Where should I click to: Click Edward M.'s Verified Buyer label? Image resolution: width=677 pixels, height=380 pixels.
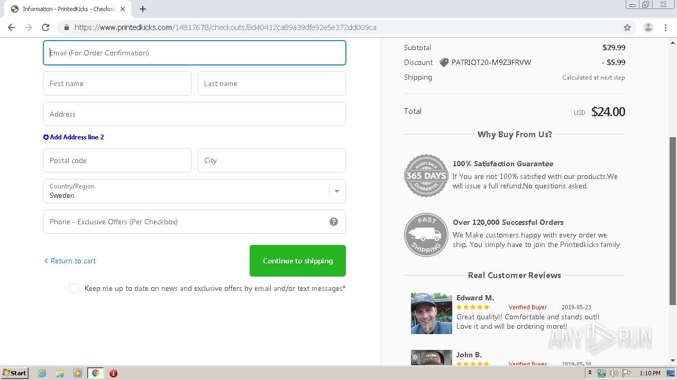click(528, 307)
